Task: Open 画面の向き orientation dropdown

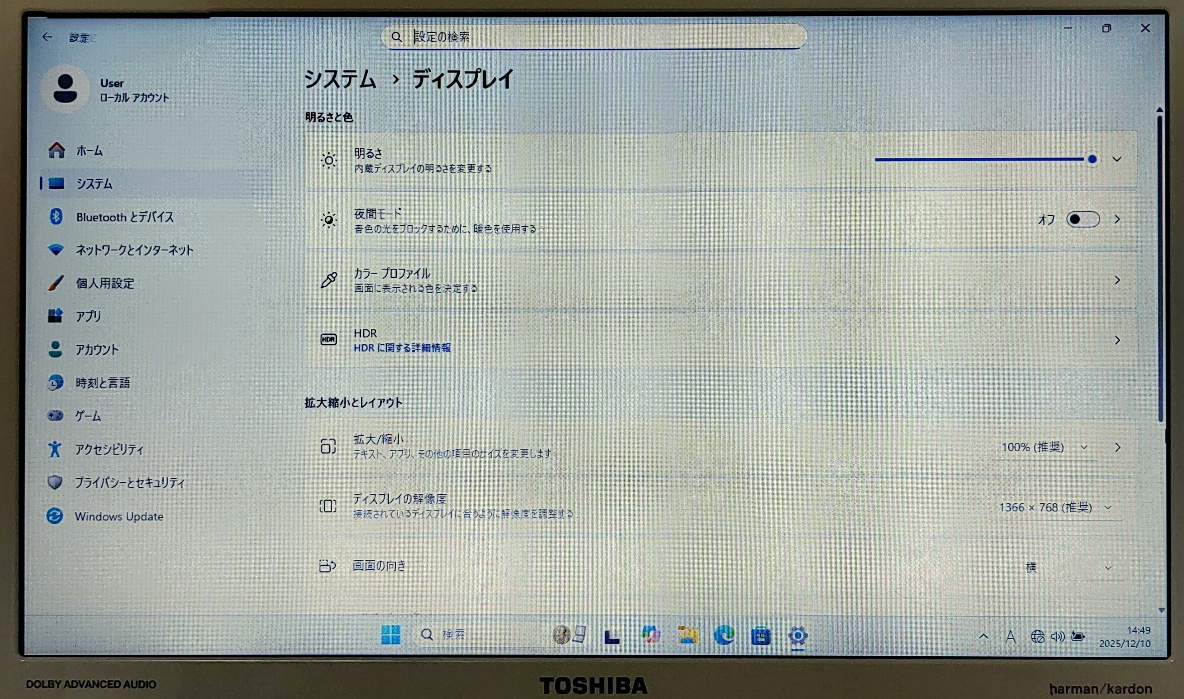Action: (1068, 567)
